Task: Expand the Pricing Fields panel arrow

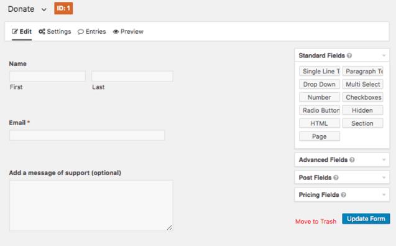Action: [x=384, y=195]
